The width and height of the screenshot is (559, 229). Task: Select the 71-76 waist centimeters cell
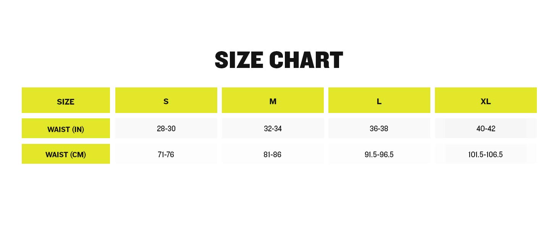point(166,155)
